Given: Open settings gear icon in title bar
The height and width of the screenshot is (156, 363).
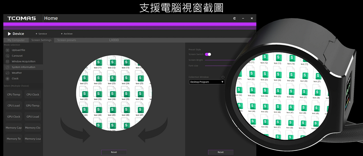Looking at the screenshot, I should (234, 18).
